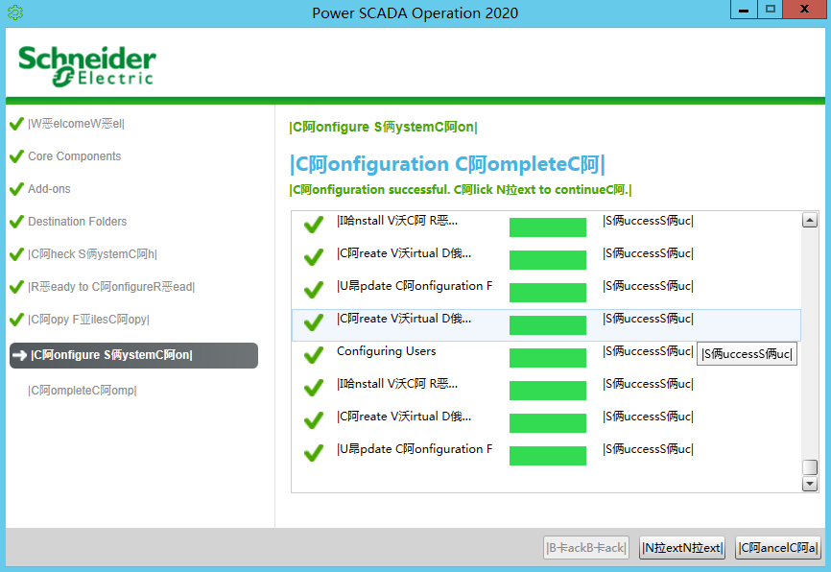
Task: Select the Ready to Configure step
Action: click(111, 287)
